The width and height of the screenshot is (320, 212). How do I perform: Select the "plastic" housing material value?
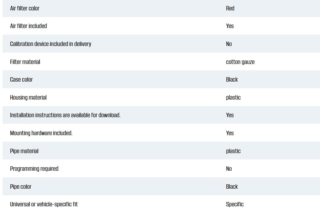click(233, 98)
